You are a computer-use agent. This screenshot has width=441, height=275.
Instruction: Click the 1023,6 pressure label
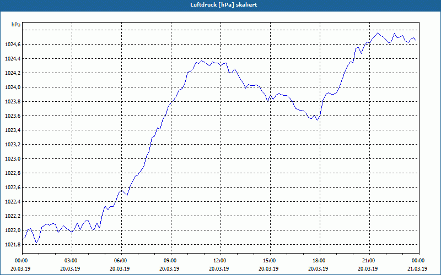[x=13, y=116]
